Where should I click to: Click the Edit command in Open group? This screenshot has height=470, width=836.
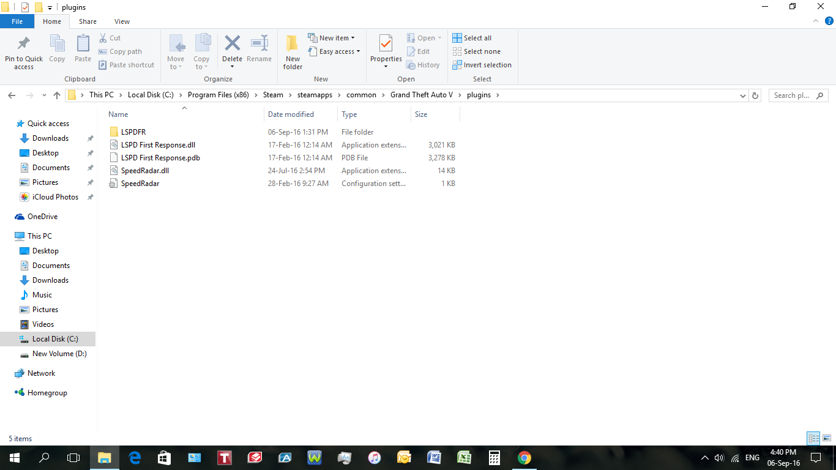coord(419,51)
